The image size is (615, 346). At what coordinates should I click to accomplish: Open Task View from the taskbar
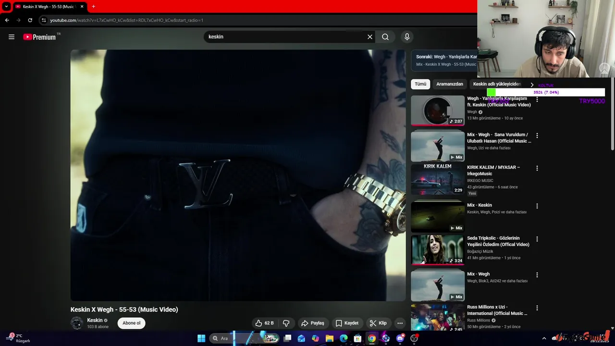(287, 338)
